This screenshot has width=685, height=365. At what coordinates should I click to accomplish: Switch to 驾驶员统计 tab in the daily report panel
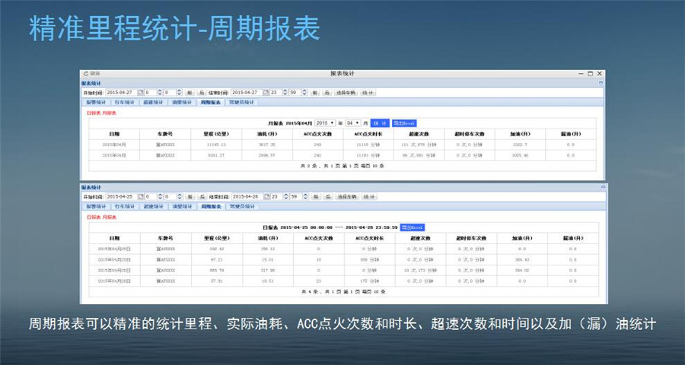pyautogui.click(x=241, y=207)
